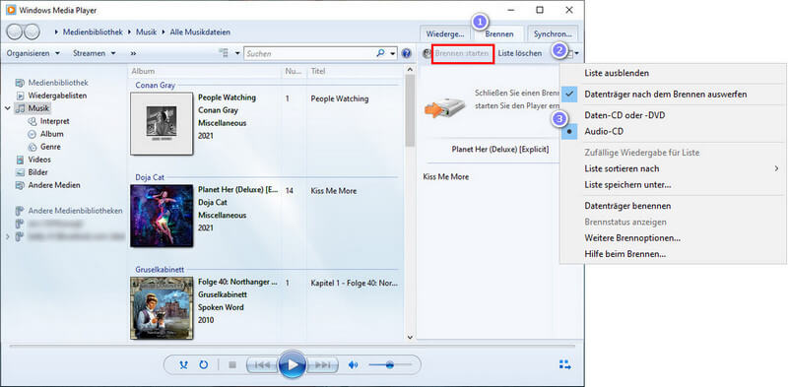Click the Andere Medien icon

[x=20, y=185]
